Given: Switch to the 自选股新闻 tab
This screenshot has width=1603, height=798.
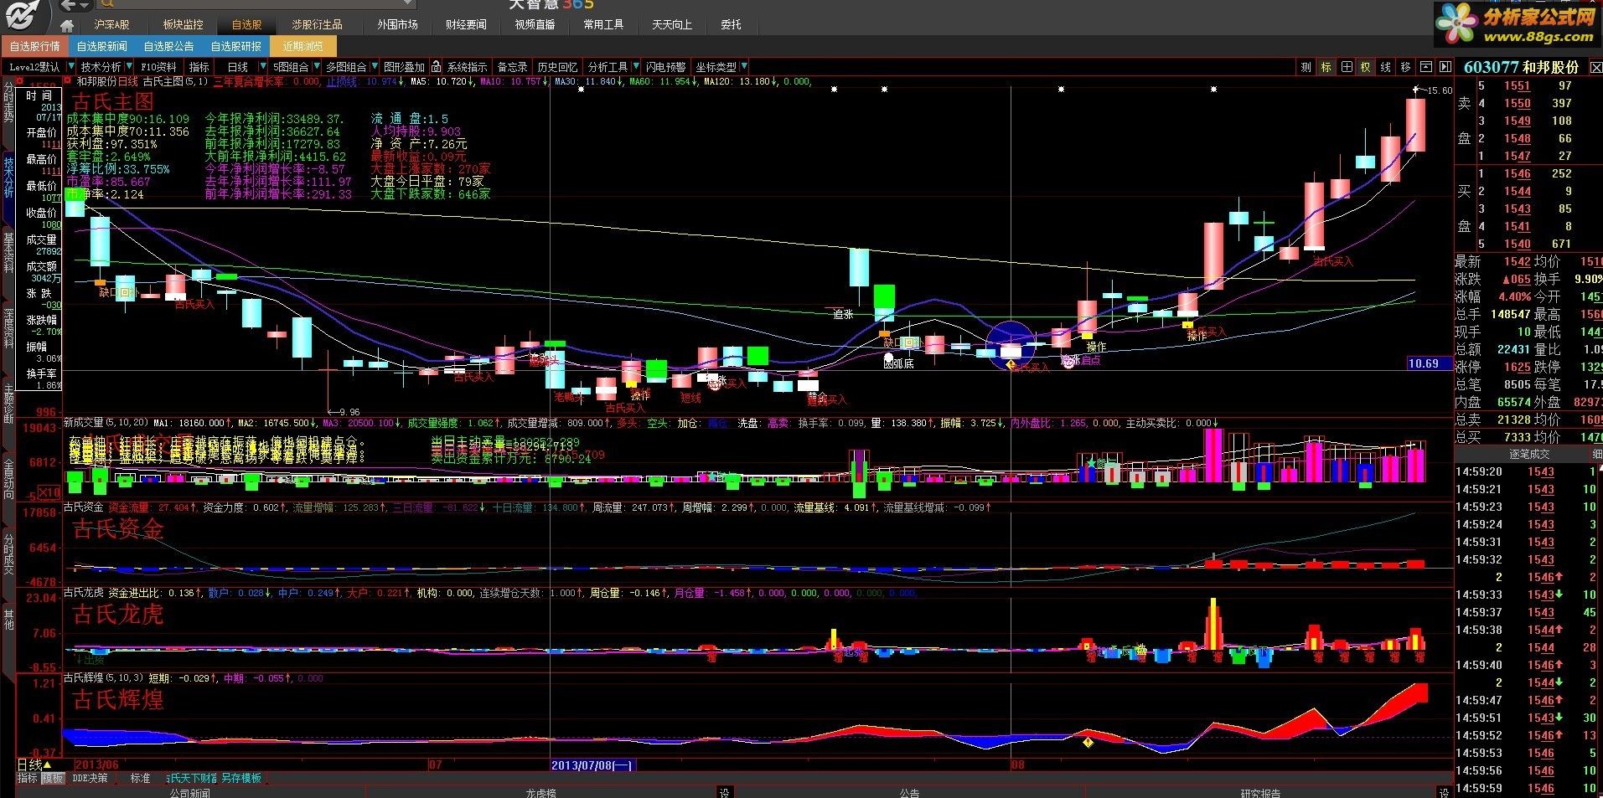Looking at the screenshot, I should (x=101, y=46).
